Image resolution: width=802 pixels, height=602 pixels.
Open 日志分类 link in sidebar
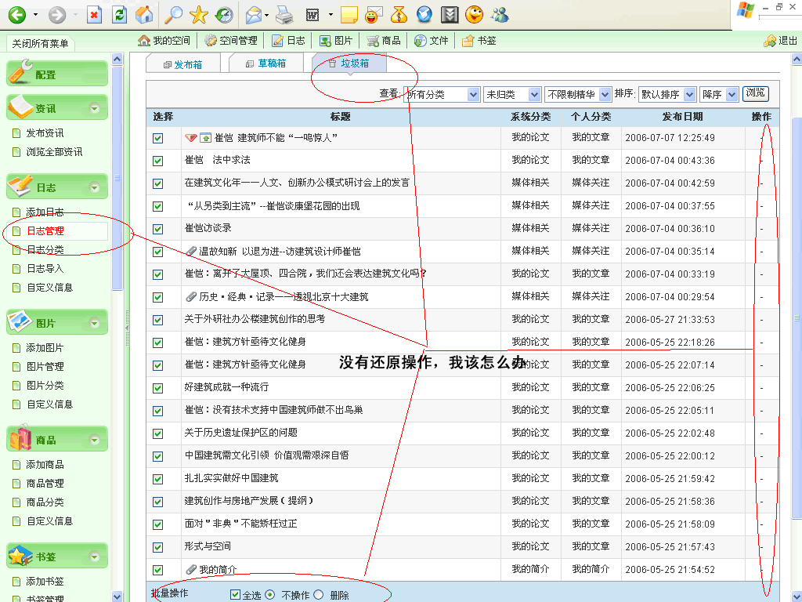pyautogui.click(x=45, y=250)
